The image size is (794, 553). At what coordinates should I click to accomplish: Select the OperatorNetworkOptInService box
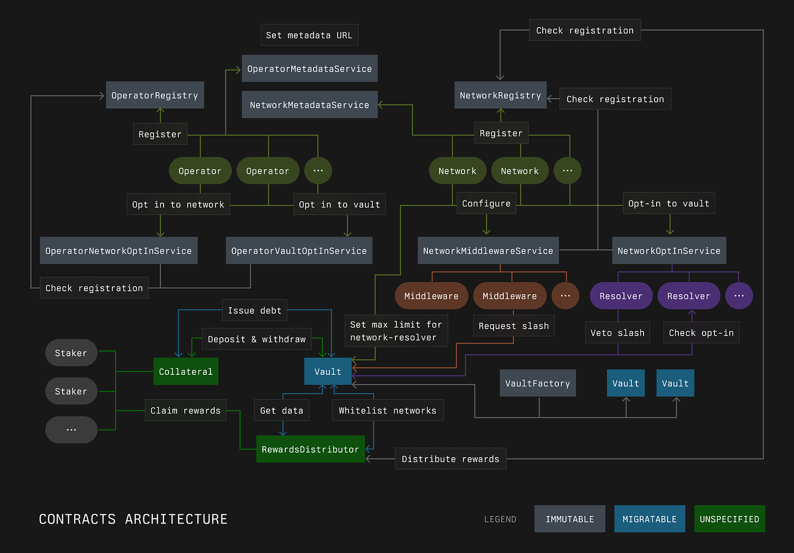point(119,251)
